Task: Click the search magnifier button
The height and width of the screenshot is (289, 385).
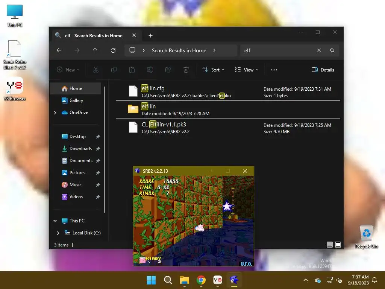Action: point(332,50)
